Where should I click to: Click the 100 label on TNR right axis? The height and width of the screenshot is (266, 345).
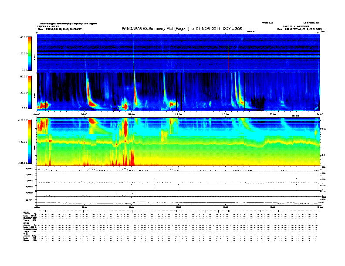[324, 129]
